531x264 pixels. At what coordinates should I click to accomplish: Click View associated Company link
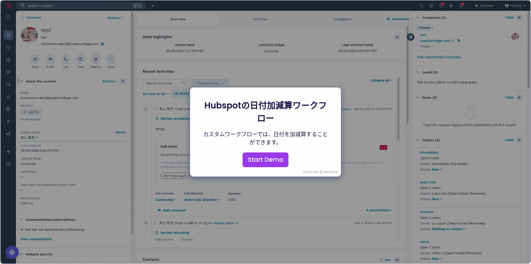pos(439,57)
